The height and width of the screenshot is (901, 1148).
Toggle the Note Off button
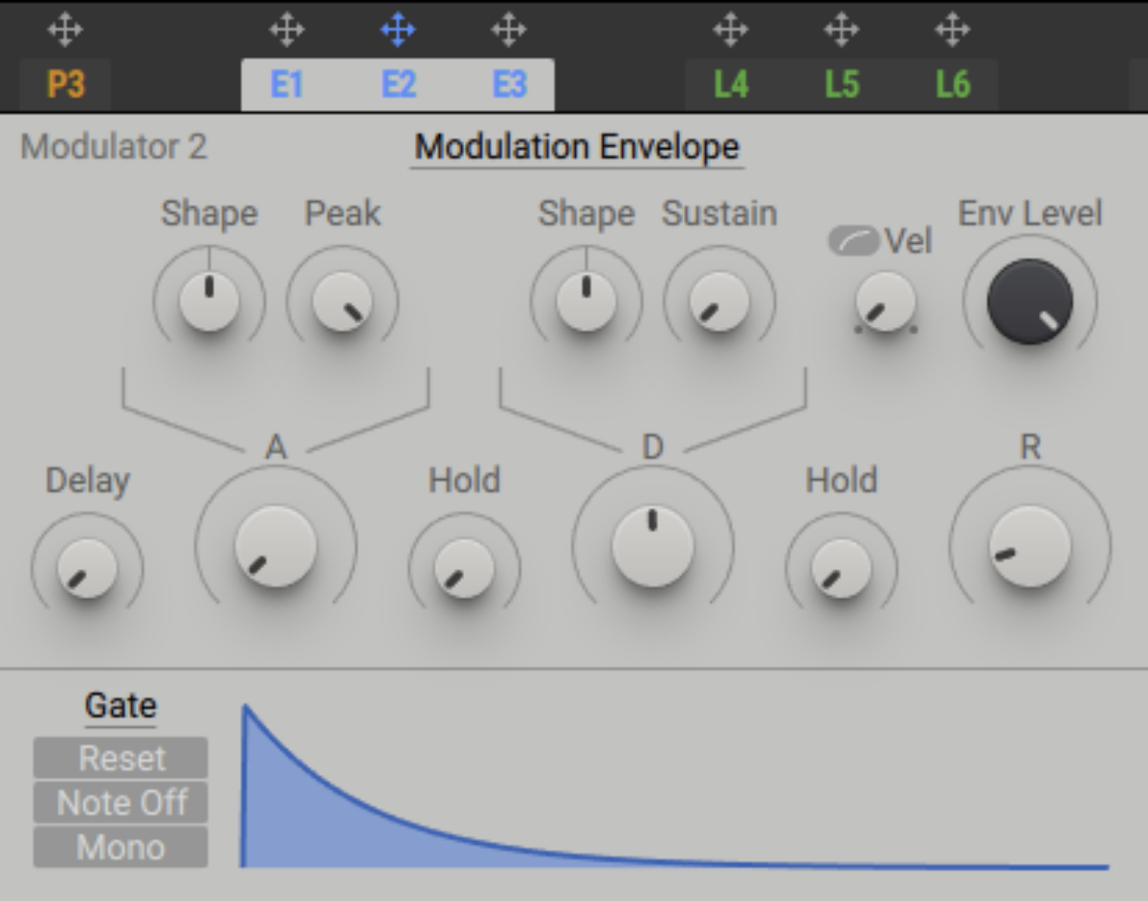click(x=121, y=802)
